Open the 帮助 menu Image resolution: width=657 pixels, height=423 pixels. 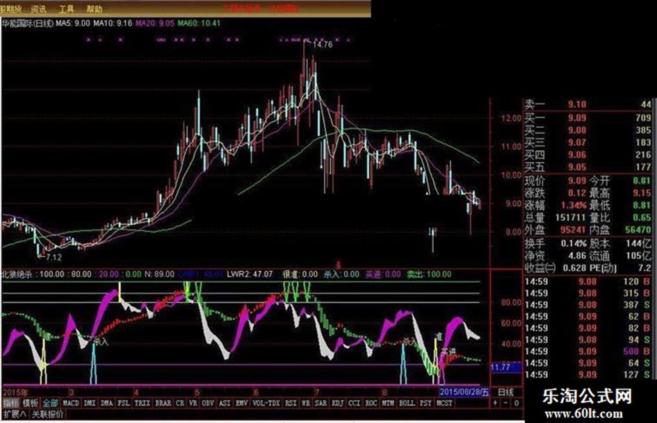tap(95, 8)
